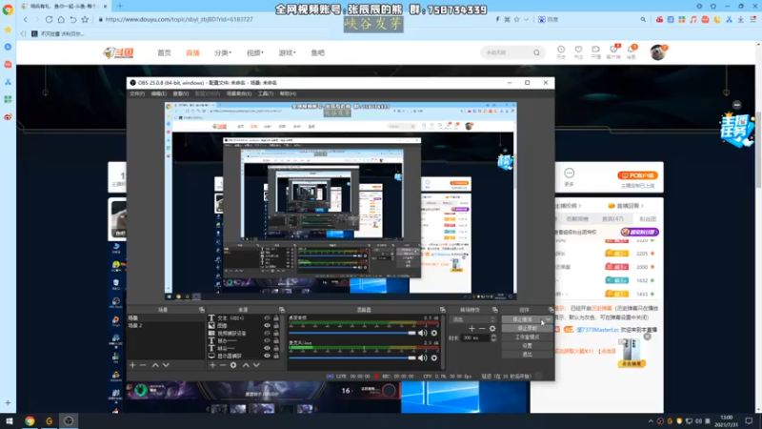Mute the desktop audio speaker icon
762x429 pixels.
point(422,333)
